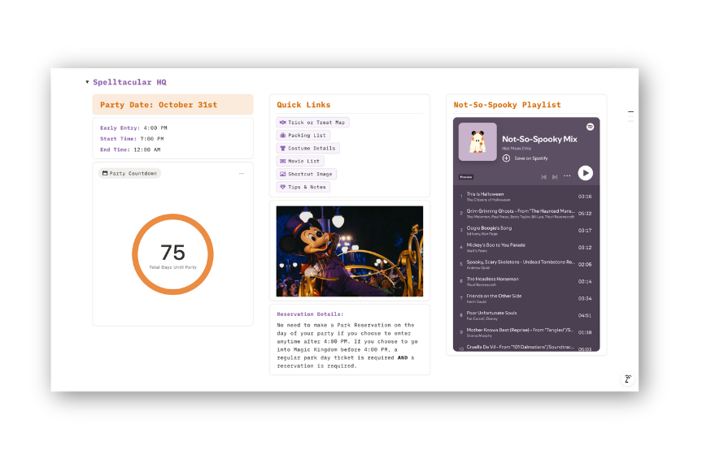Click the Hot Mom Ethic playlist author
The height and width of the screenshot is (463, 715).
click(517, 149)
